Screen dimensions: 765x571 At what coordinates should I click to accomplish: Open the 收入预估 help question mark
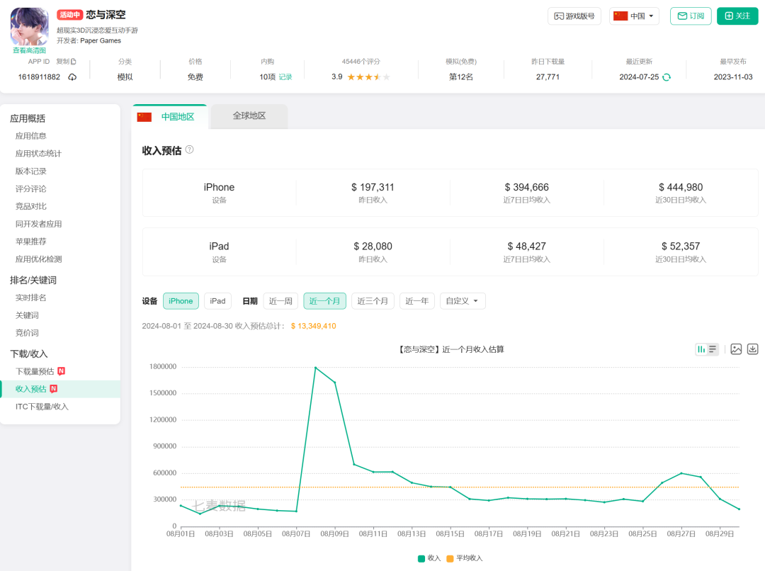[188, 149]
